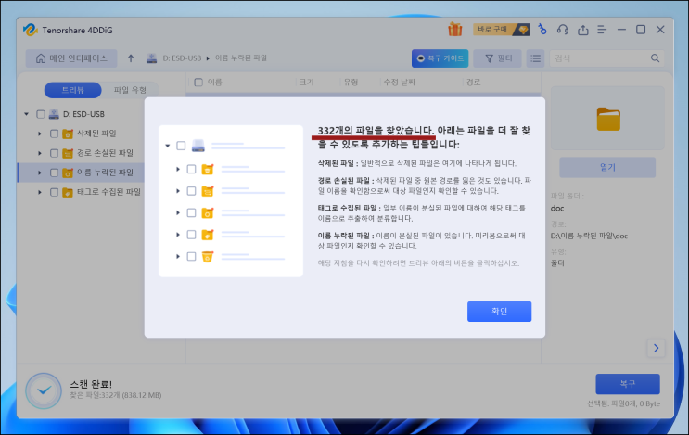Open the headset support icon

click(563, 30)
